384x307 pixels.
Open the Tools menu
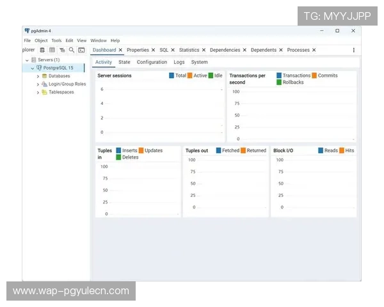57,40
